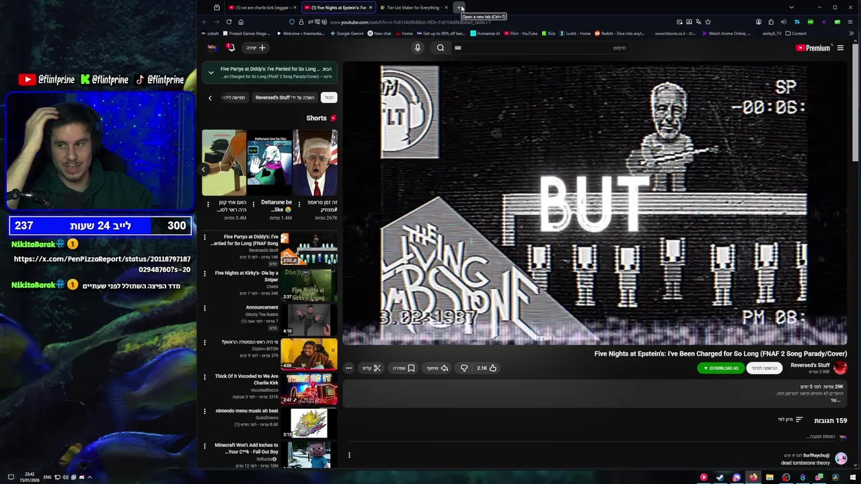
Task: Open the 'cobalt' bookmark
Action: (x=211, y=33)
